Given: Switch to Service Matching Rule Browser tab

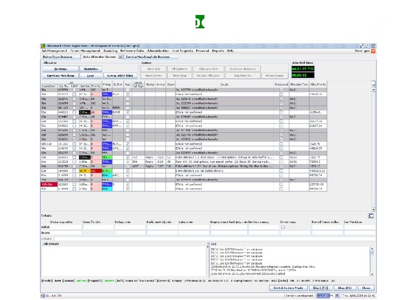Looking at the screenshot, I should 151,57.
